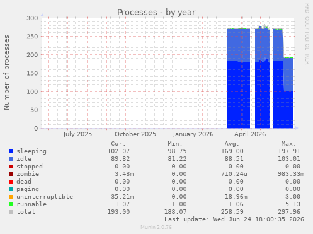Click idle maximum value 103.01

pos(289,159)
